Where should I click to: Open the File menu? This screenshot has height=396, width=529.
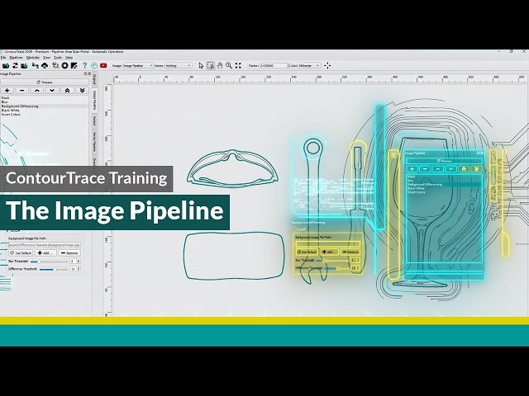(x=3, y=58)
